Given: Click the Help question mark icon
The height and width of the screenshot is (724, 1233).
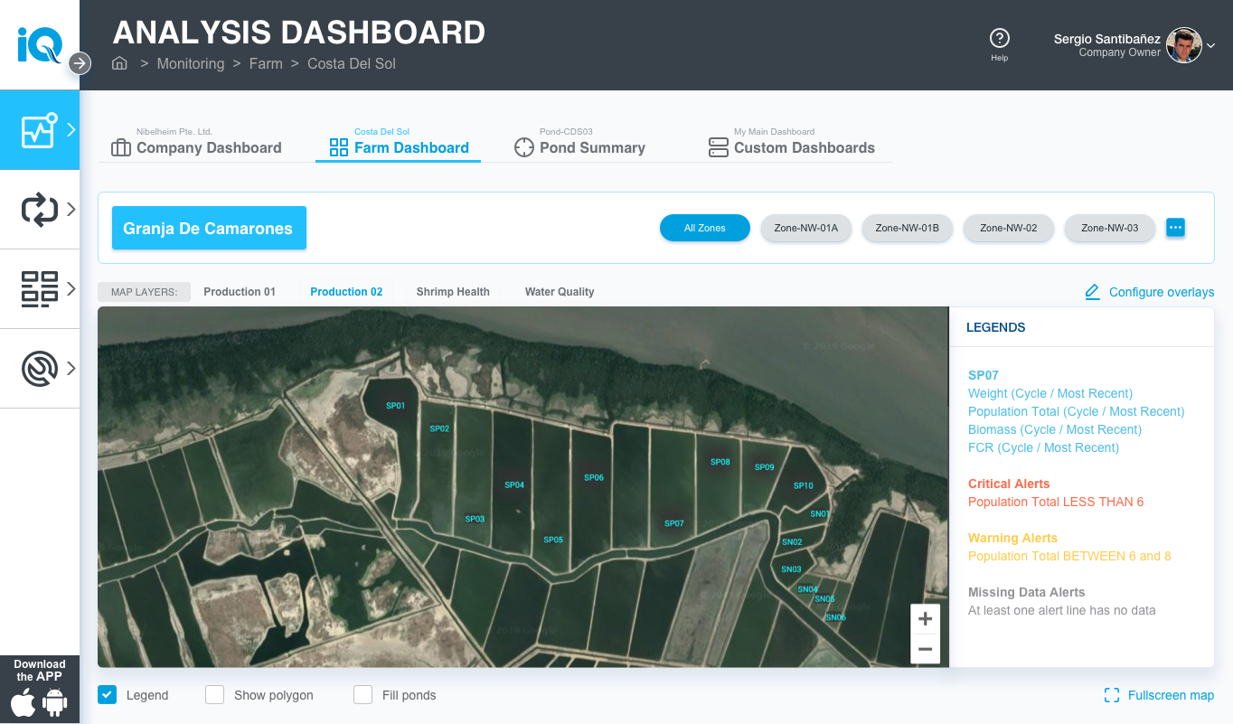Looking at the screenshot, I should pos(999,38).
